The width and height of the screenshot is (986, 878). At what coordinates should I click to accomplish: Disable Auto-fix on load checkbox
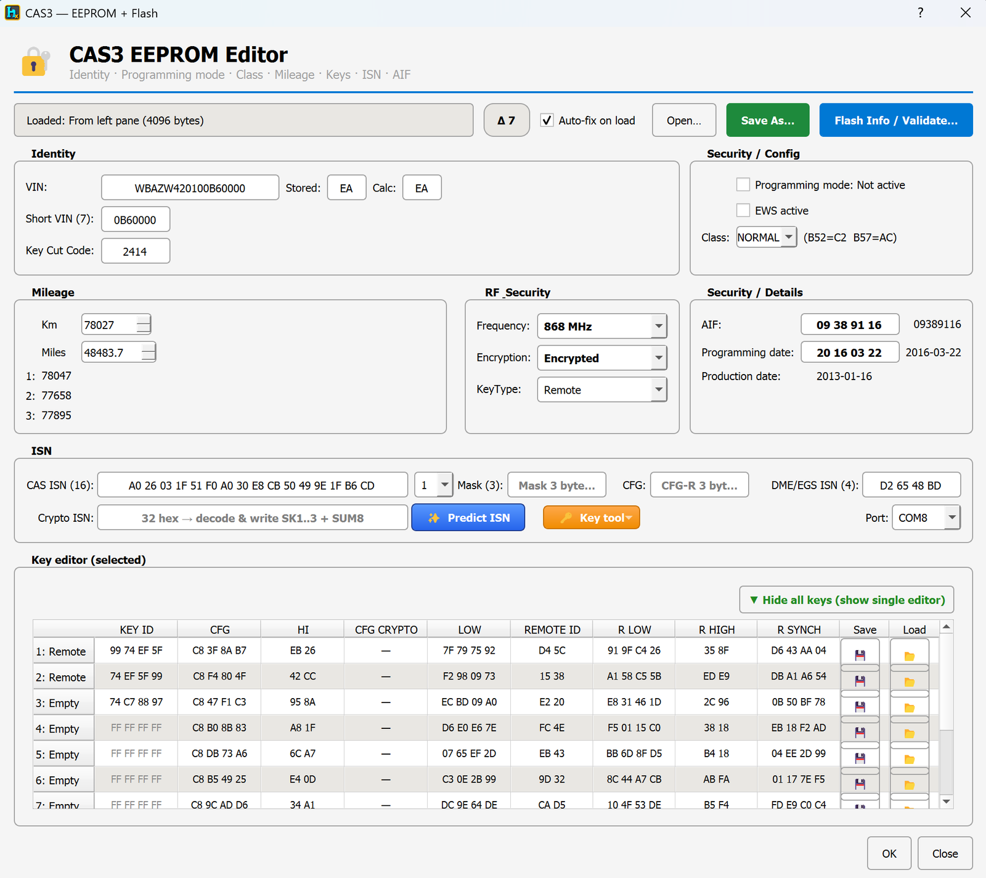click(547, 120)
